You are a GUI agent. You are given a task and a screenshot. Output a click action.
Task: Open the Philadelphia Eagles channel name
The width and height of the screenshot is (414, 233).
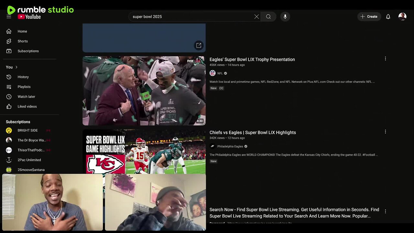[x=230, y=147]
